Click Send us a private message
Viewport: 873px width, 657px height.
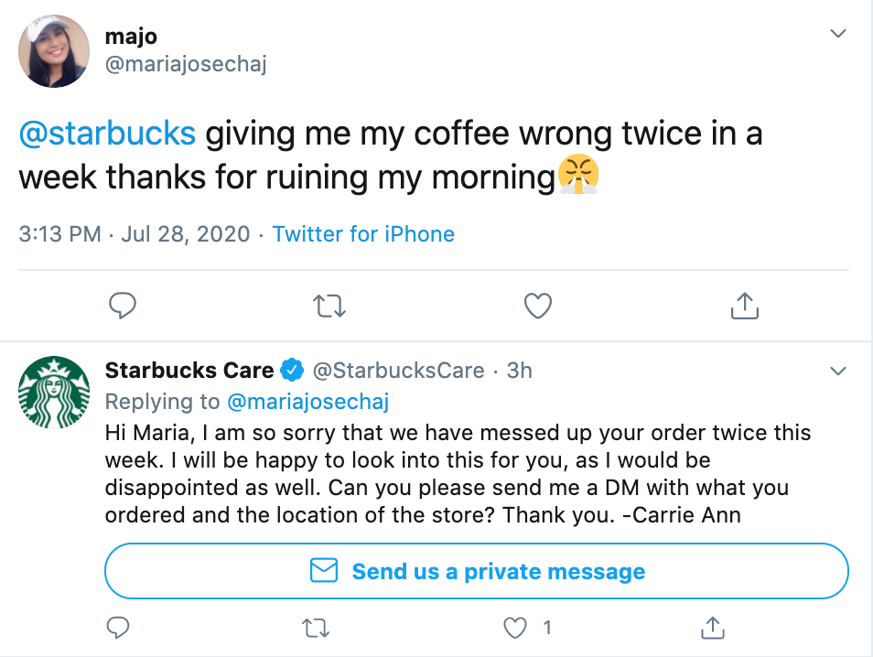pyautogui.click(x=477, y=572)
